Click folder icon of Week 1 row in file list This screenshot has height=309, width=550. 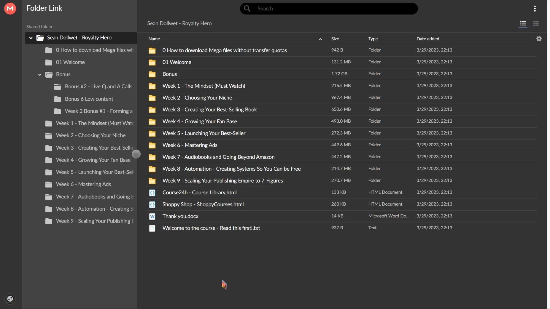point(152,86)
